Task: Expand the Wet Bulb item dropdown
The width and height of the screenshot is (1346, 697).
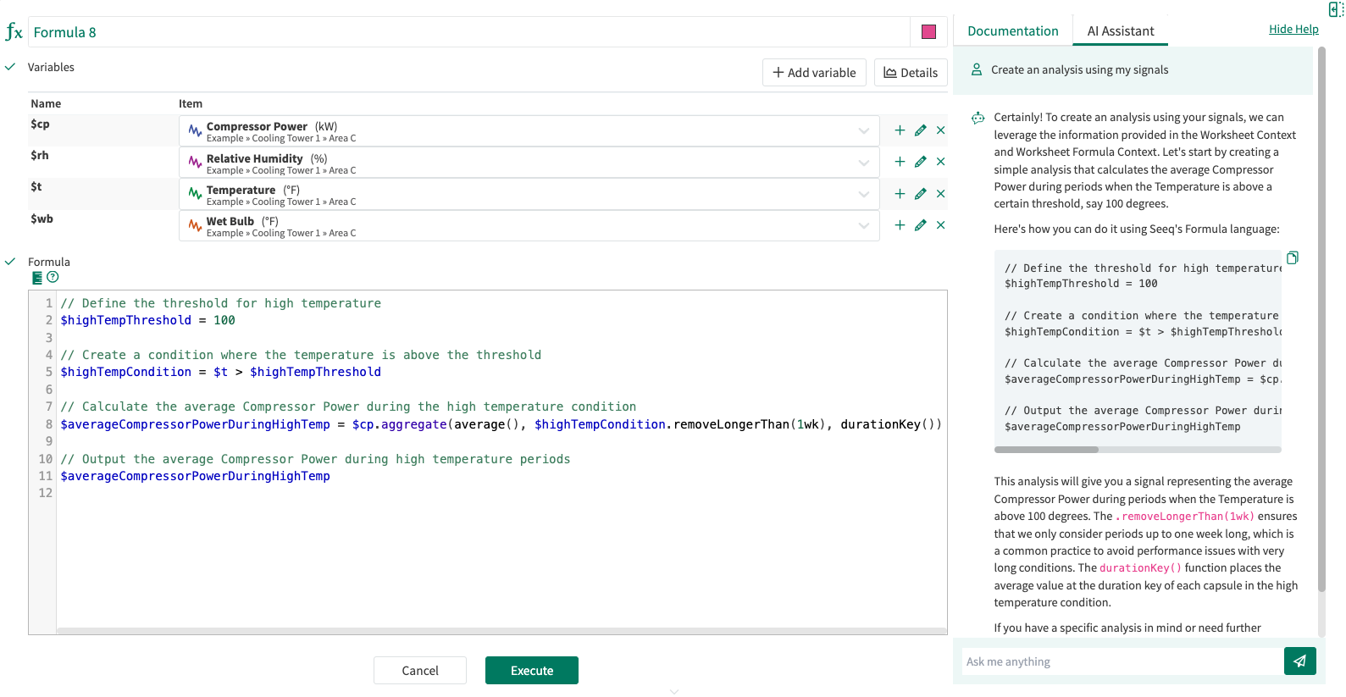Action: pos(863,226)
